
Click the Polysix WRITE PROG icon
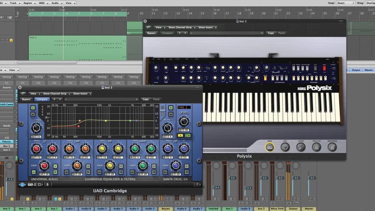pos(332,147)
